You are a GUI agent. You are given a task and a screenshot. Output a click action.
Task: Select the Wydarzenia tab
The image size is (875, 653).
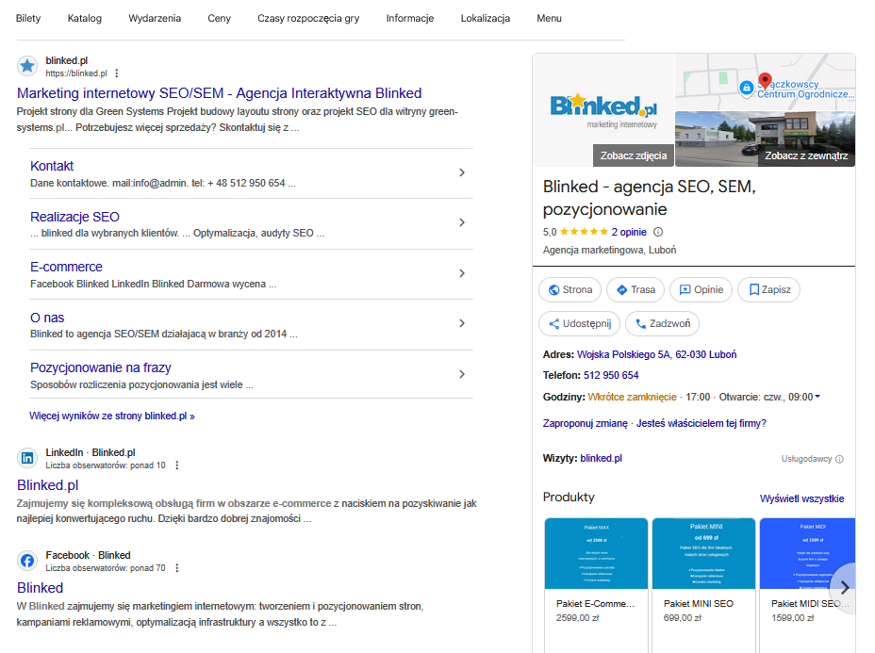pos(155,19)
